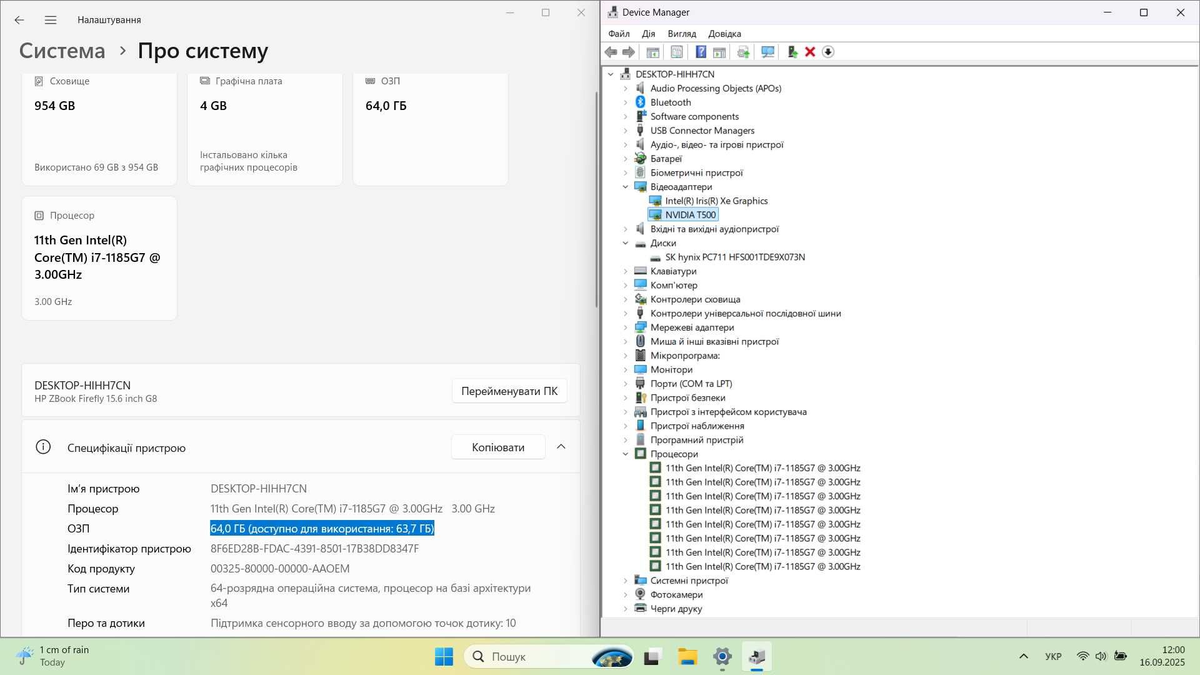Screen dimensions: 1200x675
Task: Select the Software components row
Action: 694,116
